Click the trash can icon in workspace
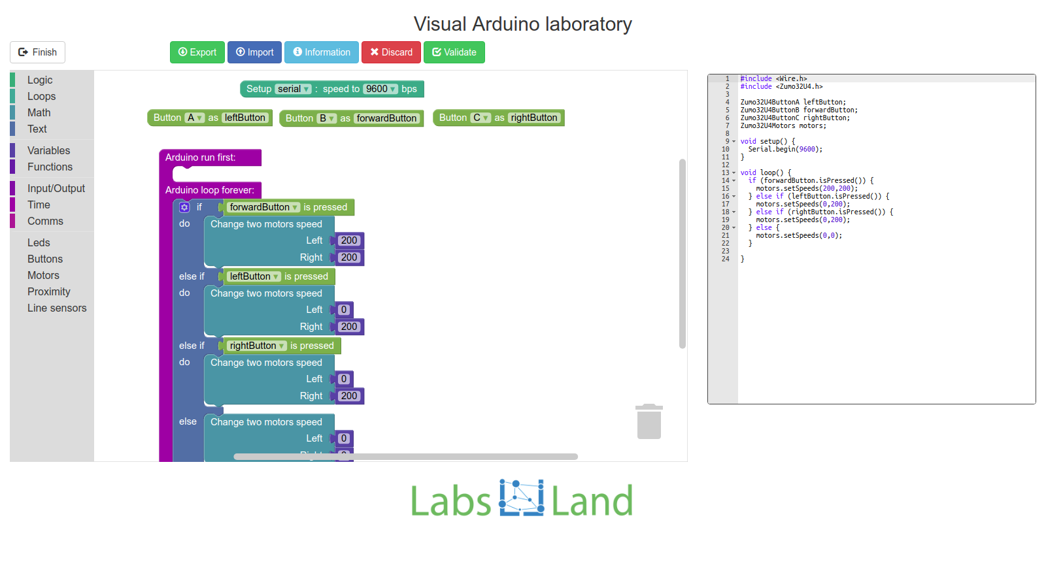The image size is (1046, 588). pyautogui.click(x=649, y=421)
